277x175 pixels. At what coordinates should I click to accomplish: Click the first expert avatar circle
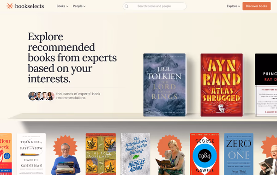coord(32,96)
